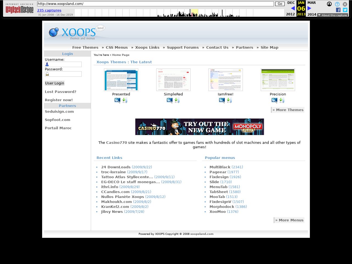Share capture on Facebook icon
The image size is (352, 264).
[338, 10]
